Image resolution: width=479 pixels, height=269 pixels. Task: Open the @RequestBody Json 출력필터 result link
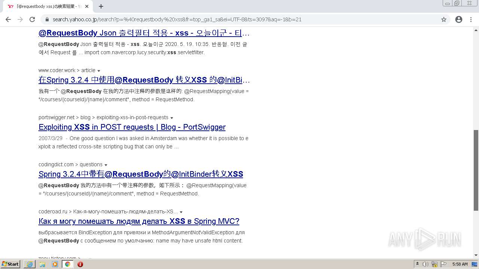click(x=144, y=33)
